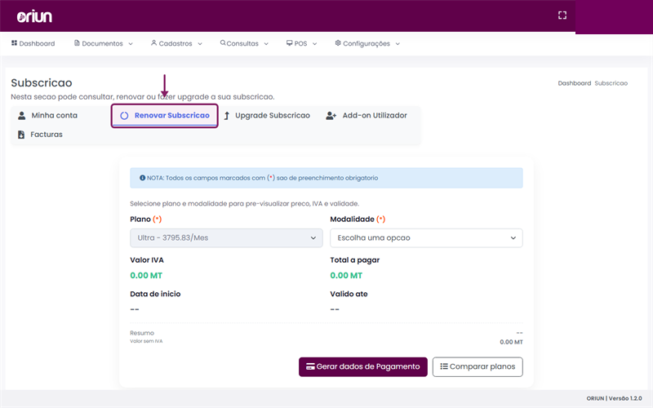
Task: Open Dashboard in the navigation menu
Action: 33,43
